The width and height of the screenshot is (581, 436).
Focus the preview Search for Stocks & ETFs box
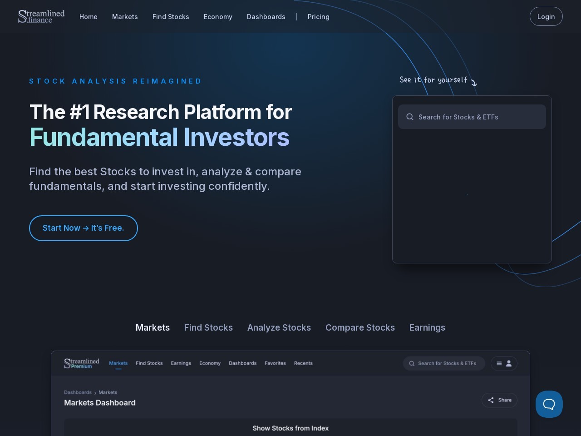click(444, 363)
